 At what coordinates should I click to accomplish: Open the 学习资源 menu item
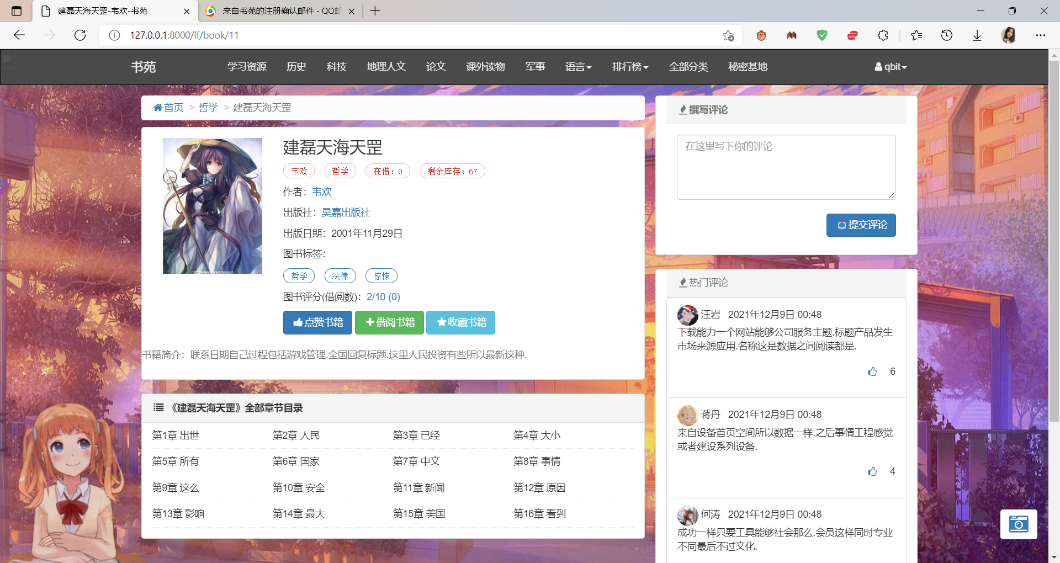pos(247,67)
